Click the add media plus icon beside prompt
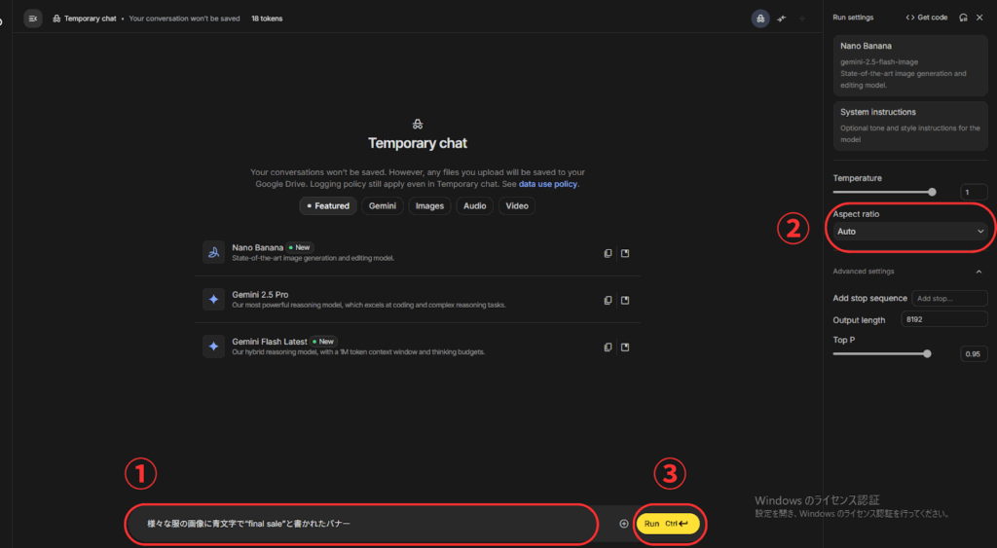The width and height of the screenshot is (997, 548). point(624,524)
